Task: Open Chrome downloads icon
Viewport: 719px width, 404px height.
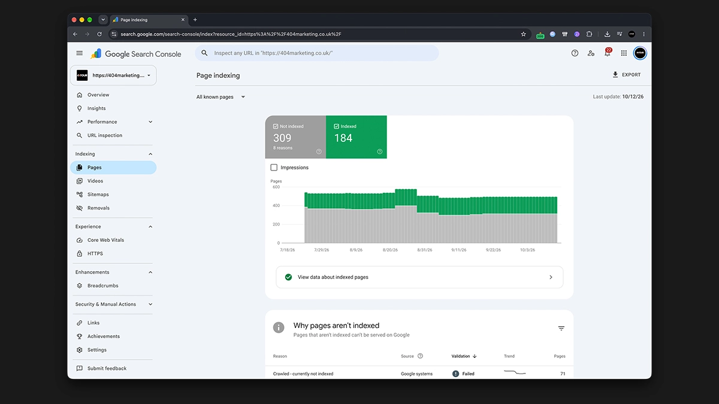Action: [x=607, y=34]
